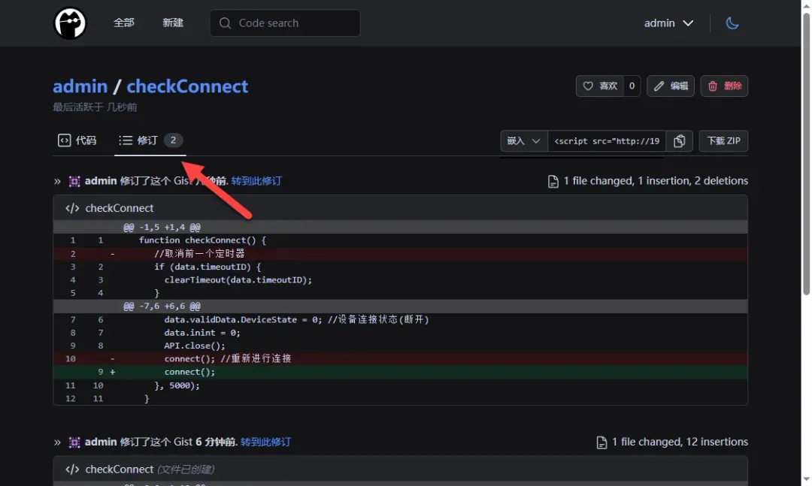Image resolution: width=812 pixels, height=486 pixels.
Task: Click the Opengist logo icon
Action: coord(70,23)
